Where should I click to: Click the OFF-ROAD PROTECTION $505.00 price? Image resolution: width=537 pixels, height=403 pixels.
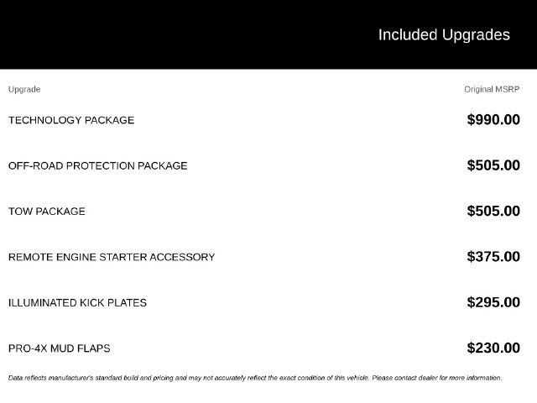coord(493,165)
